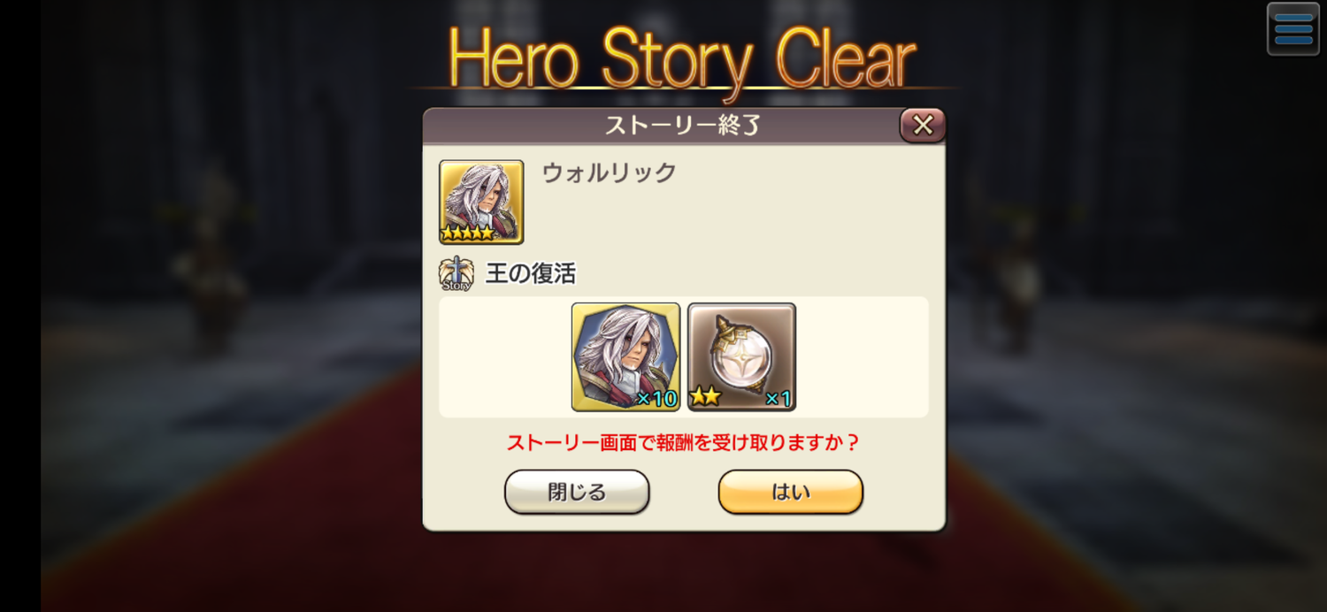The width and height of the screenshot is (1327, 612).
Task: Click the four gold stars on portrait
Action: pyautogui.click(x=468, y=233)
